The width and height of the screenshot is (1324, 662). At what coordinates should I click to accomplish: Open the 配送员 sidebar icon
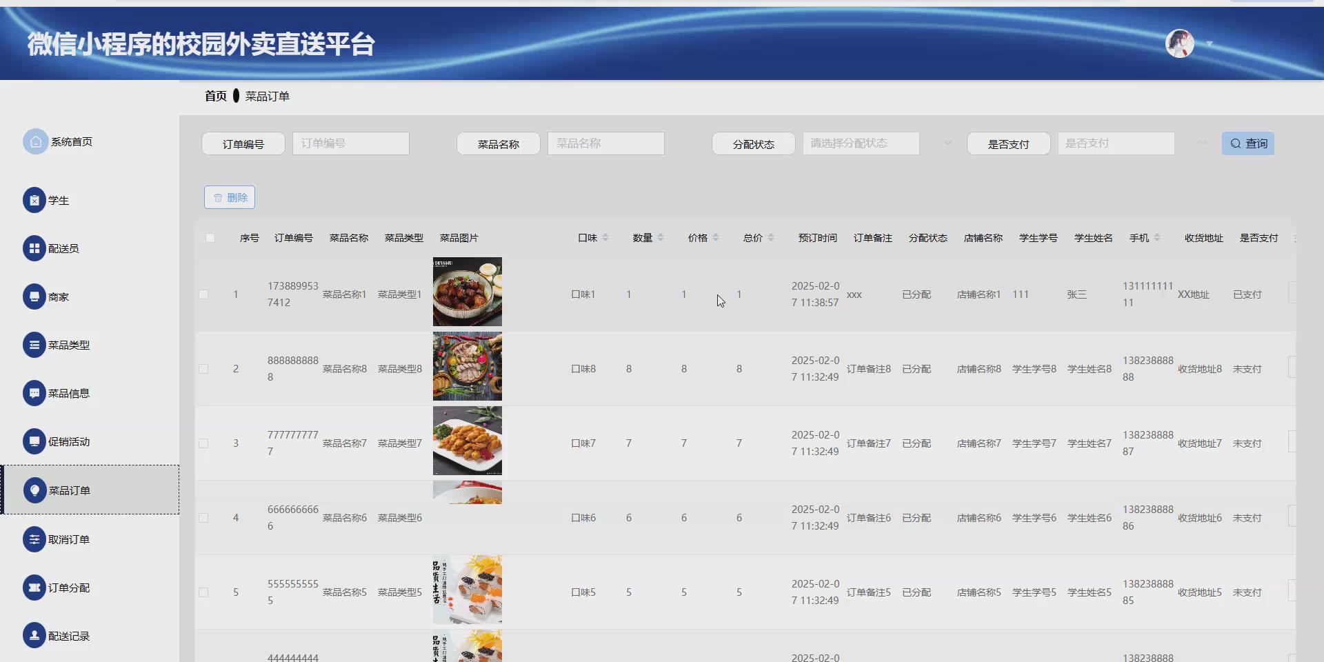pos(34,248)
